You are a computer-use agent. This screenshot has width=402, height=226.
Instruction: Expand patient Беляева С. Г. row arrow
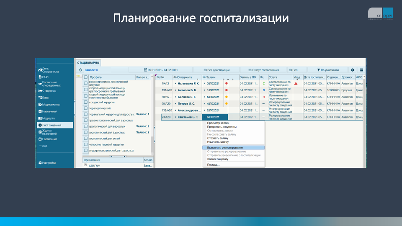(x=175, y=97)
